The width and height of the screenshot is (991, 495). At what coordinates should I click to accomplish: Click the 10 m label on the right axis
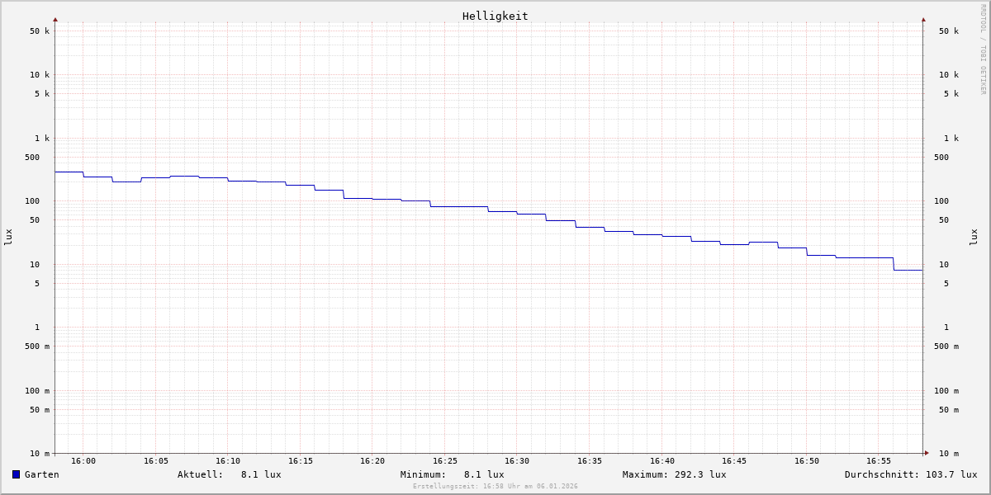coord(949,454)
